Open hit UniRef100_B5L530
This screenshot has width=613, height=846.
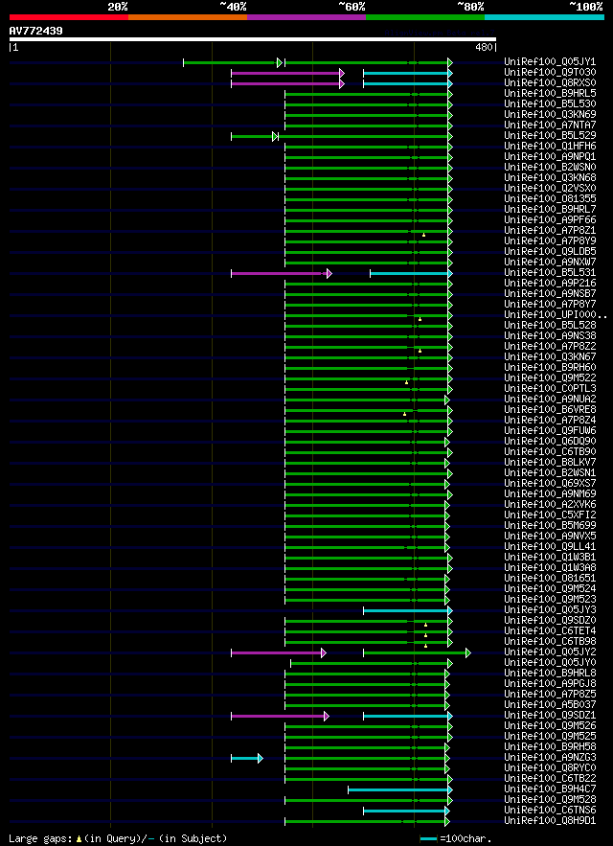(x=550, y=104)
